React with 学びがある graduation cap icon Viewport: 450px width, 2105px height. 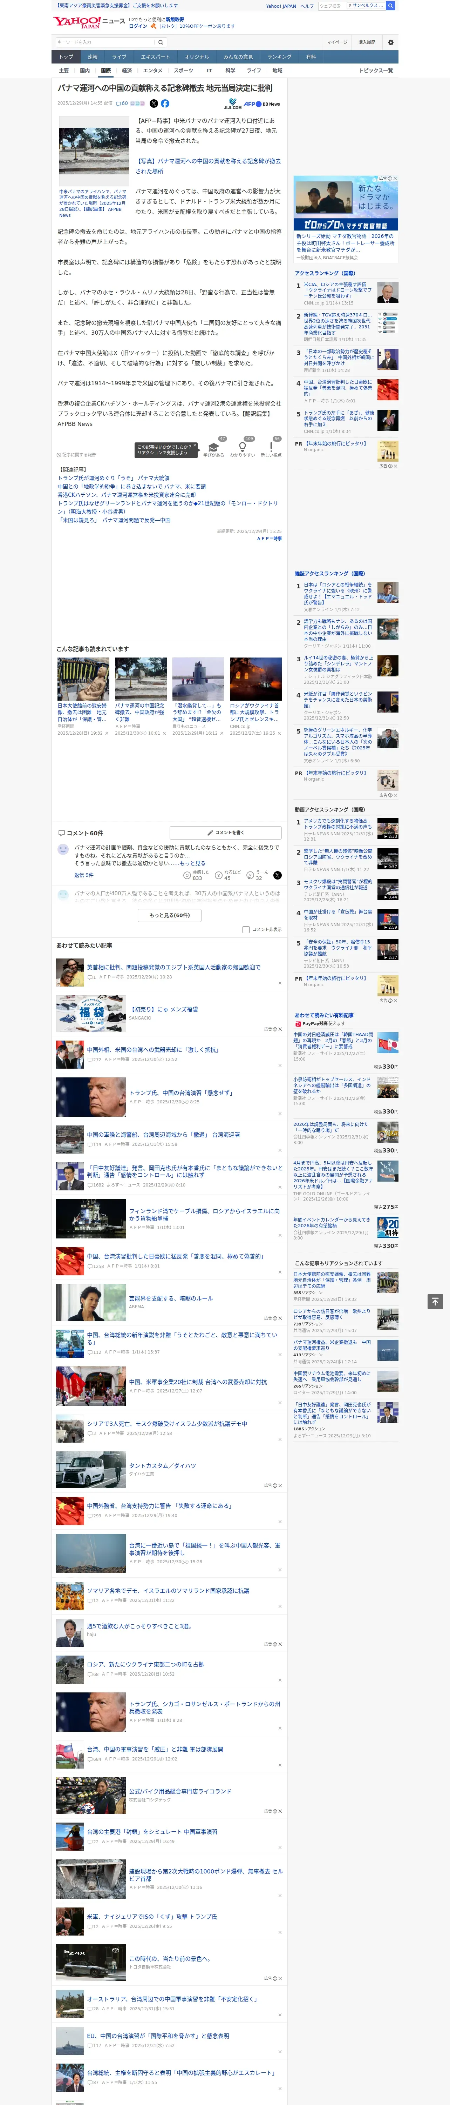point(214,446)
